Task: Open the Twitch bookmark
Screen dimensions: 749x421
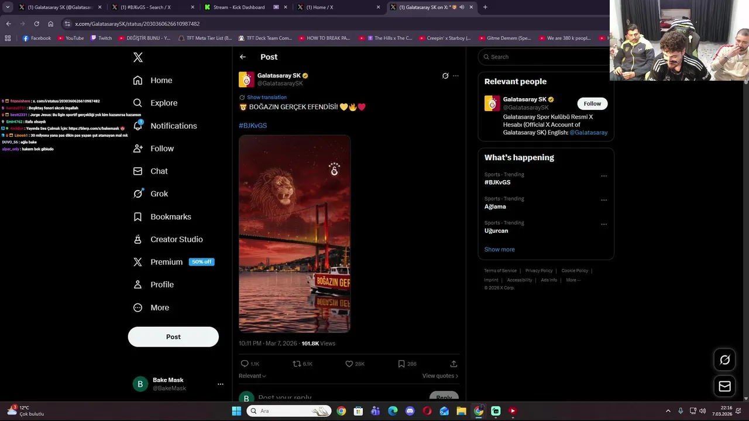Action: (x=101, y=38)
